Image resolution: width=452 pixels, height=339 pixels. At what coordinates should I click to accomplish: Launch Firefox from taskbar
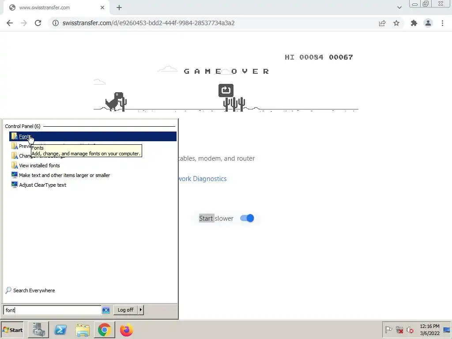click(126, 330)
